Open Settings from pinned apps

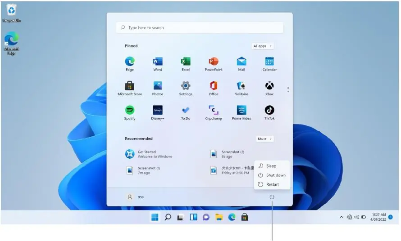(x=186, y=88)
